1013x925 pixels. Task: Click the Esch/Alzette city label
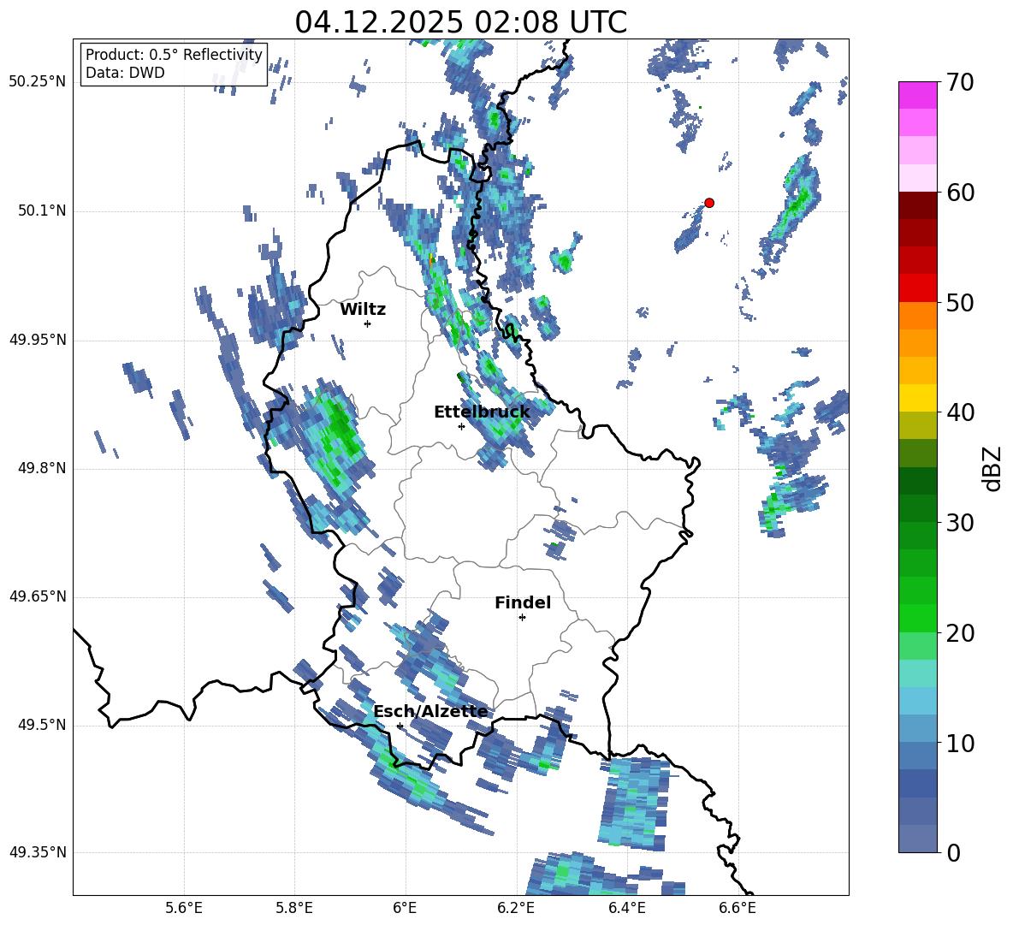pos(431,712)
